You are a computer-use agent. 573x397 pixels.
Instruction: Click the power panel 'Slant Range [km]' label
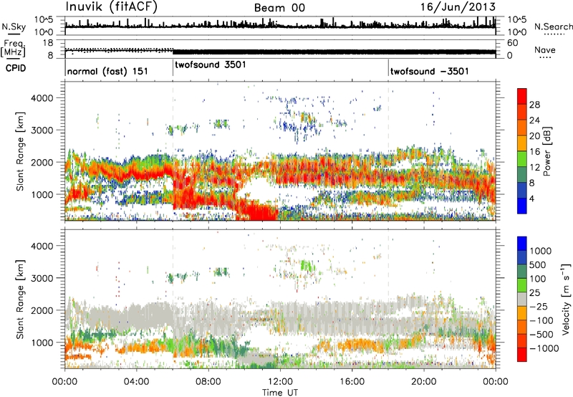click(x=20, y=151)
